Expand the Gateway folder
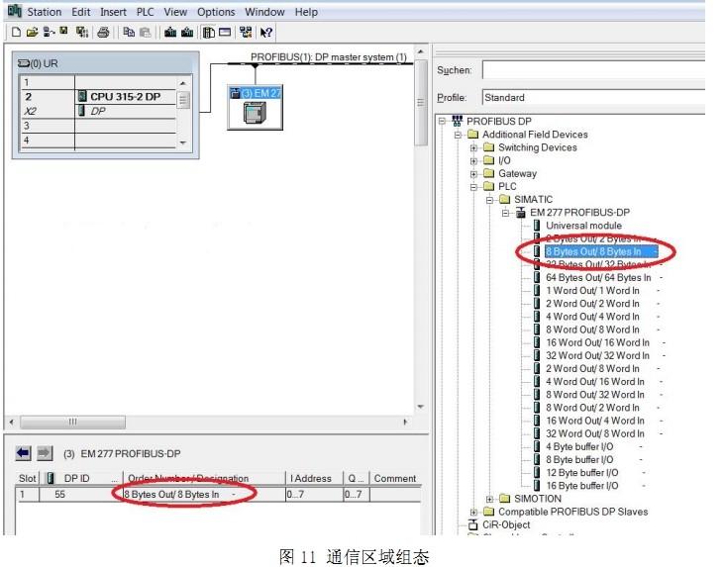Screen dimensions: 724x567 pos(473,174)
